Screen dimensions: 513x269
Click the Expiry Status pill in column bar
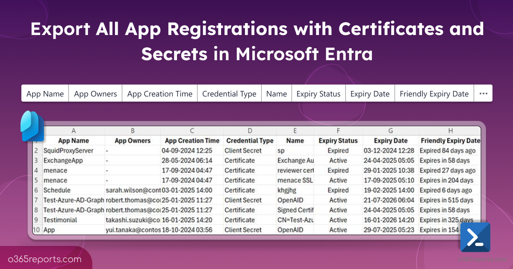(x=318, y=94)
